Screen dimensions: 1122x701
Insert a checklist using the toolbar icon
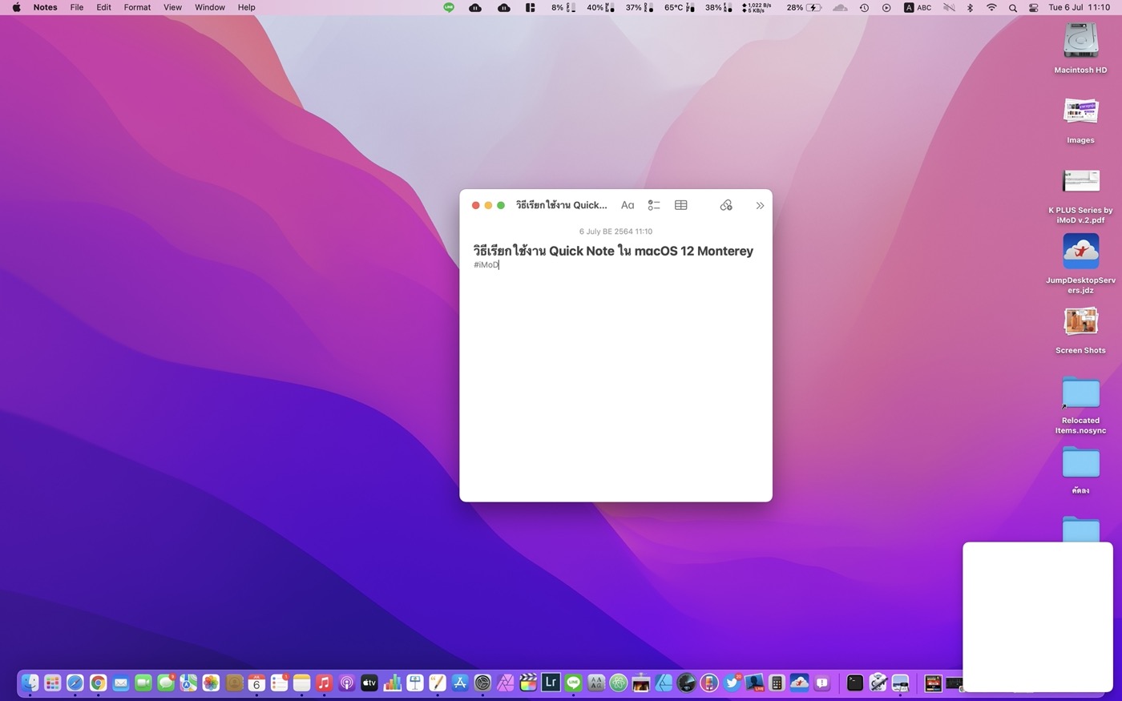654,206
